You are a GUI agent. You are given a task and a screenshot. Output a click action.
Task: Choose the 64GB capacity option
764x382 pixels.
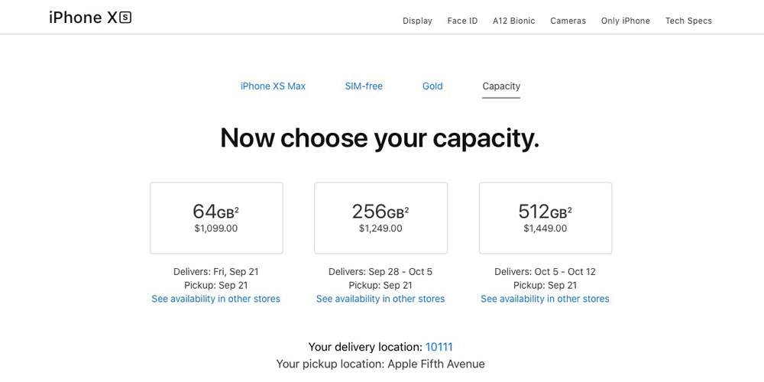(216, 218)
